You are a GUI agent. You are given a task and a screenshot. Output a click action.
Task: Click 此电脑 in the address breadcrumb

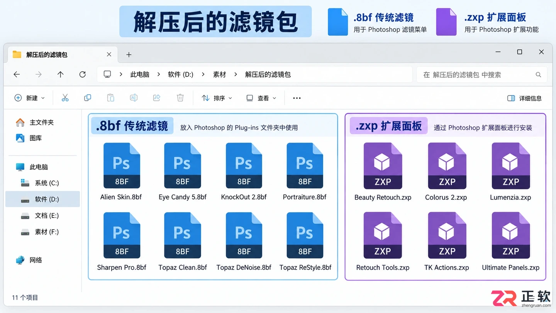point(140,75)
